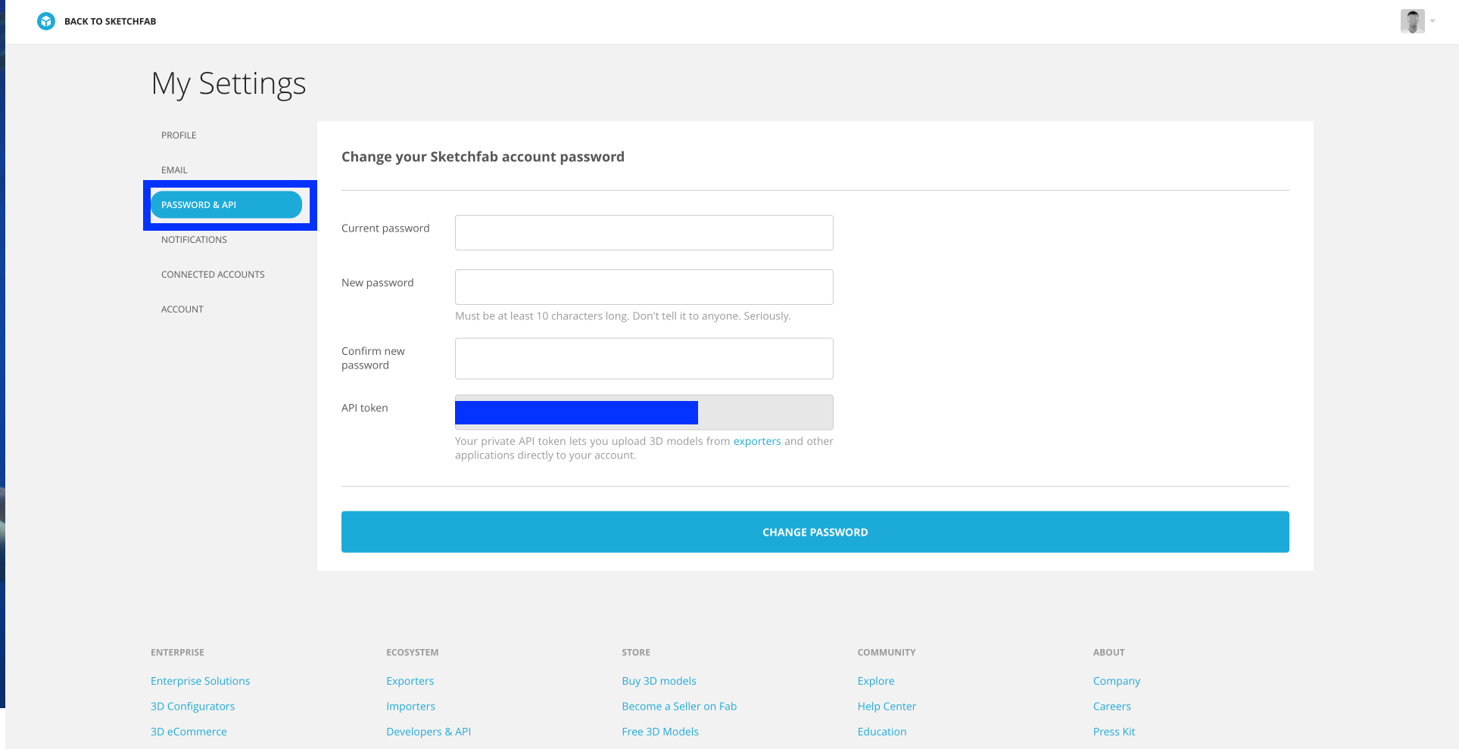Click 'Change your Sketchfab account password' heading
Image resolution: width=1459 pixels, height=749 pixels.
click(x=483, y=157)
